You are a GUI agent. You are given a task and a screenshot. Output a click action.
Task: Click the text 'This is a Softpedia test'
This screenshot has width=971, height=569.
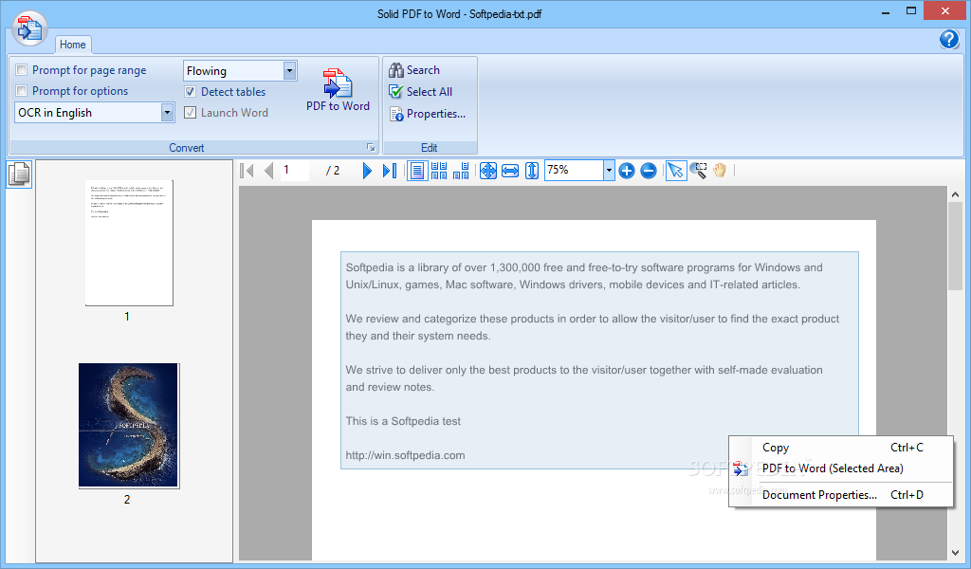tap(403, 421)
